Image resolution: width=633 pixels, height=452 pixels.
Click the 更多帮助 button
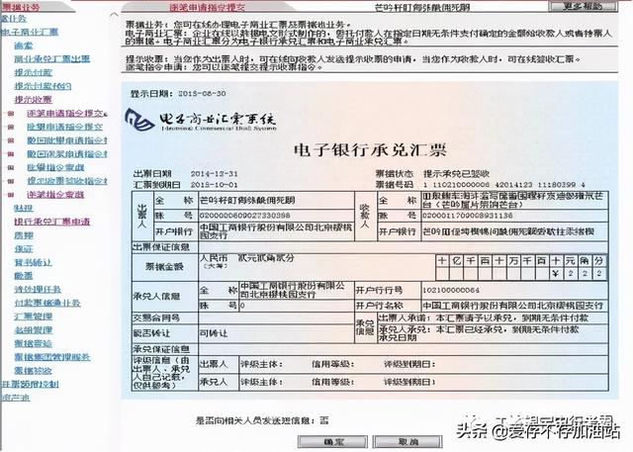583,6
